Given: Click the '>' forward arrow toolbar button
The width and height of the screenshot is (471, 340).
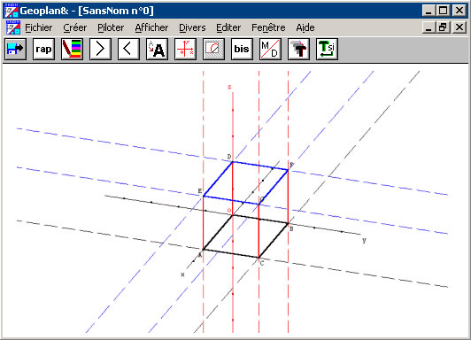Looking at the screenshot, I should 100,49.
